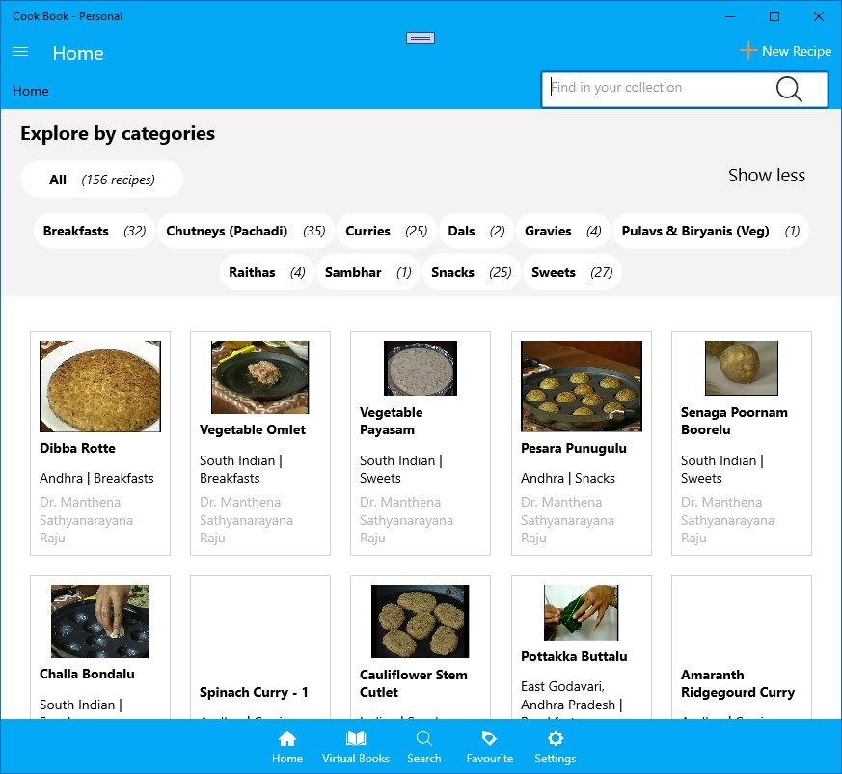Open the Cauliflower Stem Cutlet photo
The width and height of the screenshot is (842, 774).
pyautogui.click(x=420, y=622)
